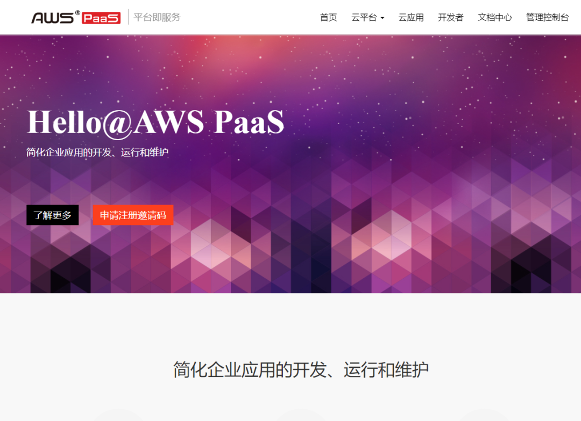The height and width of the screenshot is (421, 581).
Task: Open the 首页 menu item
Action: pyautogui.click(x=329, y=17)
